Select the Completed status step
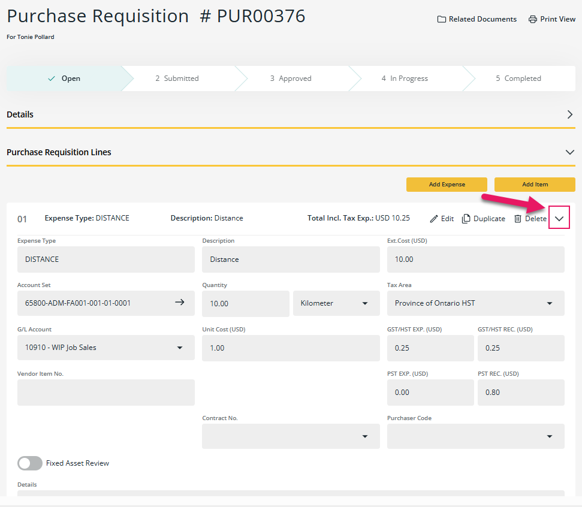 coord(518,79)
